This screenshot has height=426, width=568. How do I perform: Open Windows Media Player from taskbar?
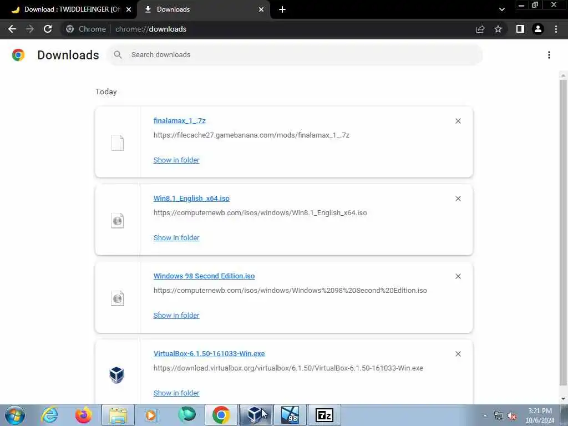(151, 415)
